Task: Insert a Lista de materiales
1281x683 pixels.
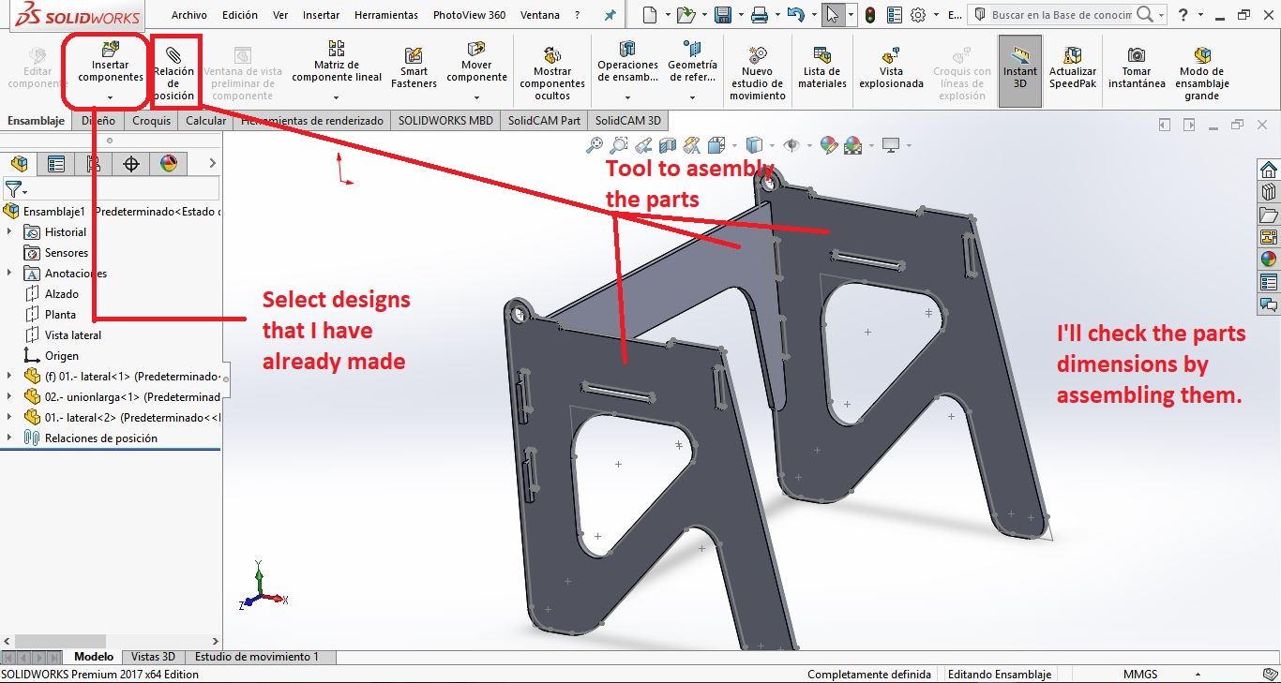Action: click(x=821, y=67)
